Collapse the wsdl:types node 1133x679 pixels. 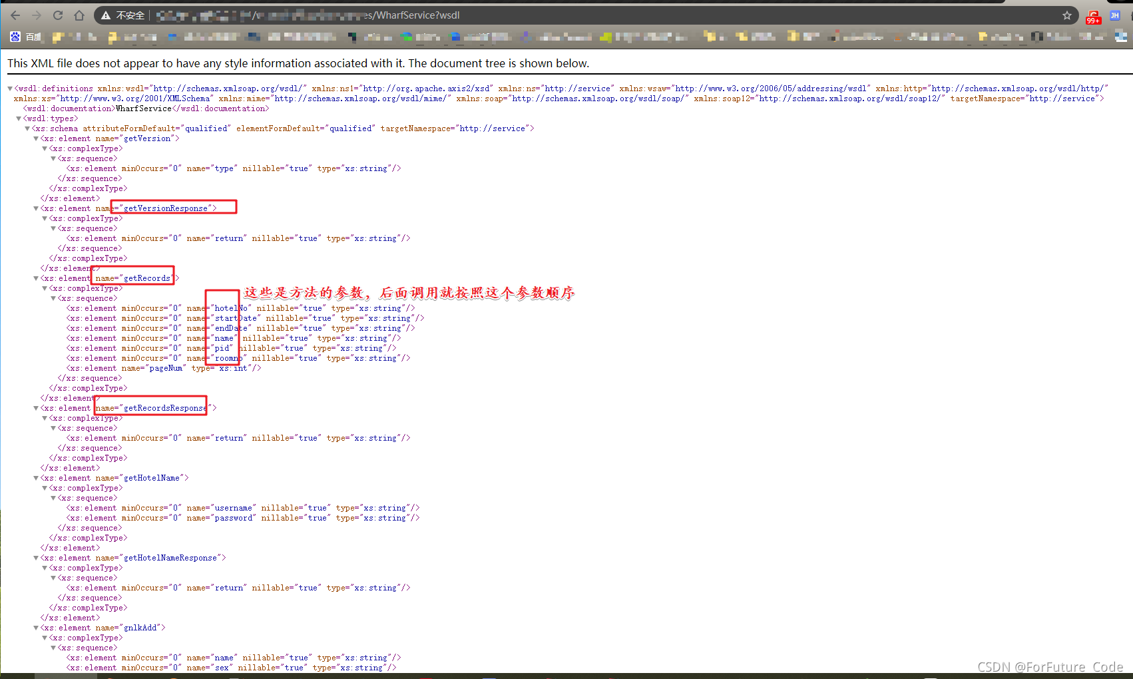pos(19,118)
